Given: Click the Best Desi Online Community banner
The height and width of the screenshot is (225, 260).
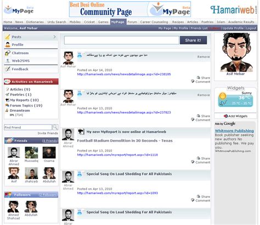Looking at the screenshot, I should pyautogui.click(x=130, y=9).
